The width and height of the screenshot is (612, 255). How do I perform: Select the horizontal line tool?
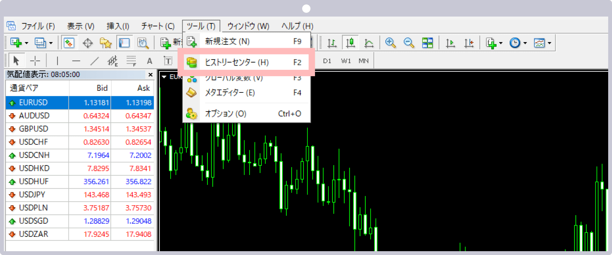pyautogui.click(x=76, y=61)
